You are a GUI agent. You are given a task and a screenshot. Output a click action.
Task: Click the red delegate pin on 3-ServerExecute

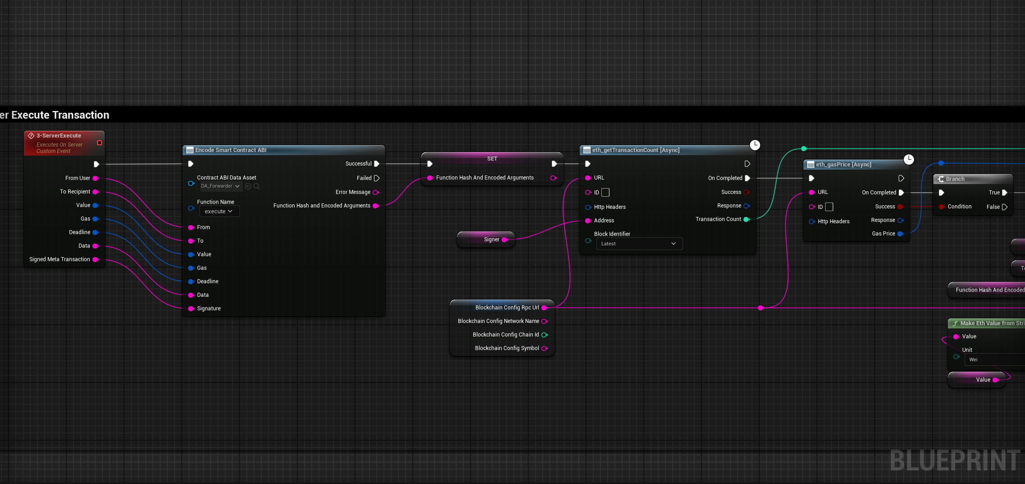(x=99, y=143)
